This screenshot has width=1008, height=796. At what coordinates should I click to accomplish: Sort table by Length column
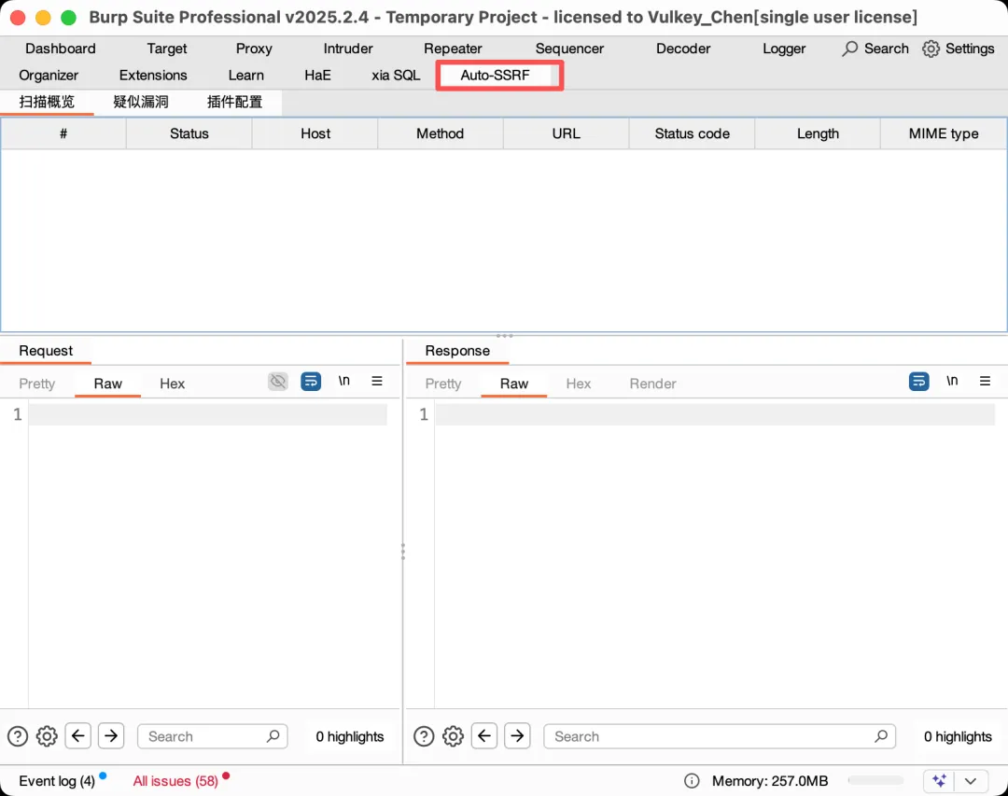pyautogui.click(x=818, y=133)
